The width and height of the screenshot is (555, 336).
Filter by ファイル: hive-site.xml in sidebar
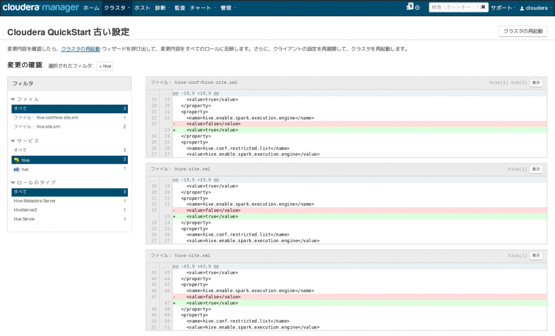point(69,127)
